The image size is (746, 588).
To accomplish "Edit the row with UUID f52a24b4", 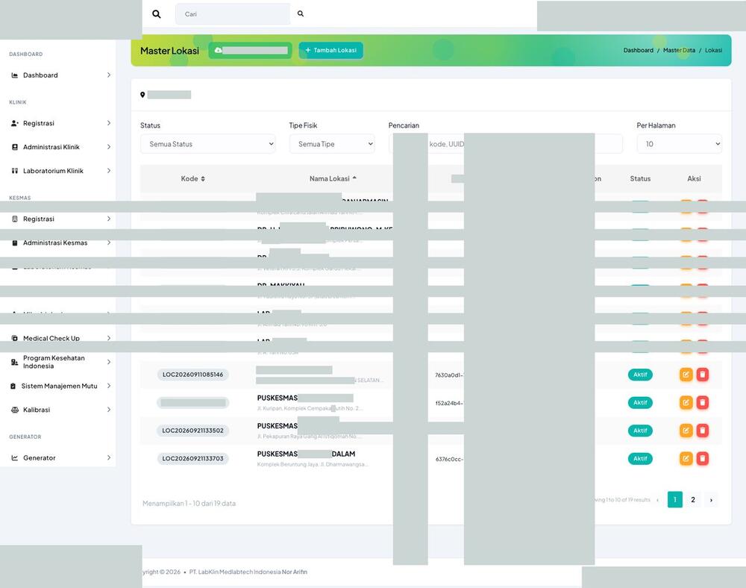I will tap(686, 402).
